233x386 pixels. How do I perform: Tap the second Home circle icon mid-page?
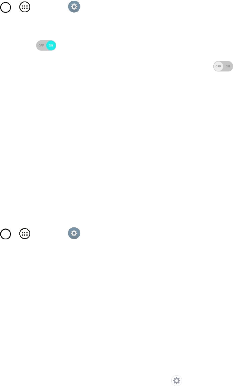point(6,234)
